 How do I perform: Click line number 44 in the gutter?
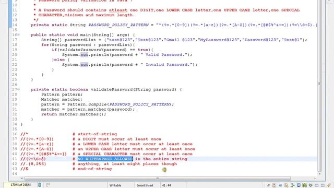pyautogui.click(x=15, y=174)
